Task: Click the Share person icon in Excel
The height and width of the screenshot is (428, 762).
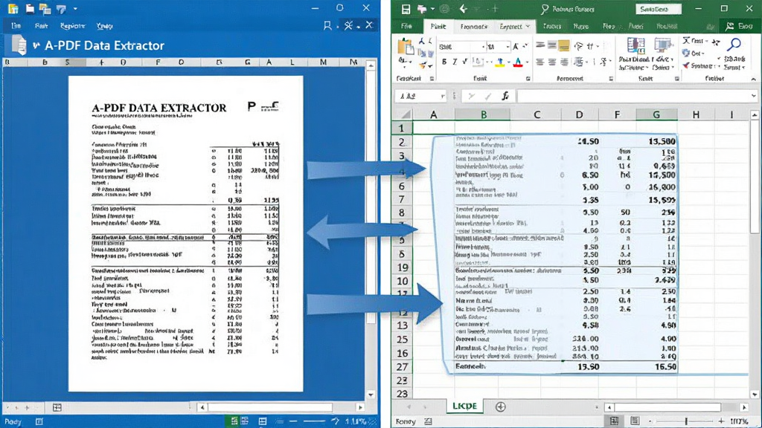Action: [x=729, y=26]
